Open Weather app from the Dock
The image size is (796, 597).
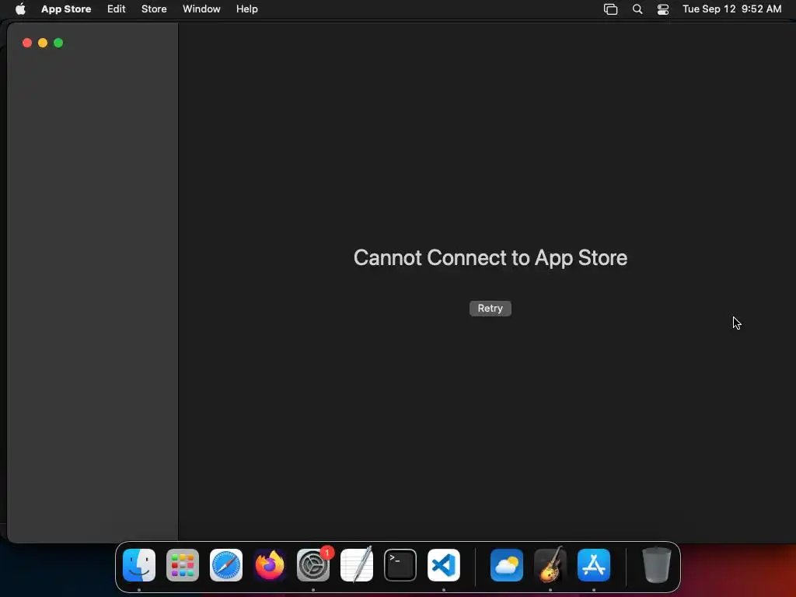coord(507,565)
